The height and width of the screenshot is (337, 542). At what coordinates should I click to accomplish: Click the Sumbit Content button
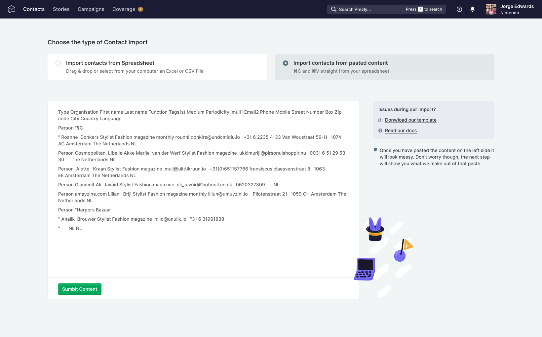tap(80, 289)
